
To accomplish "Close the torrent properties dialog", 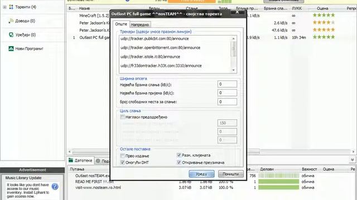I will (x=237, y=12).
